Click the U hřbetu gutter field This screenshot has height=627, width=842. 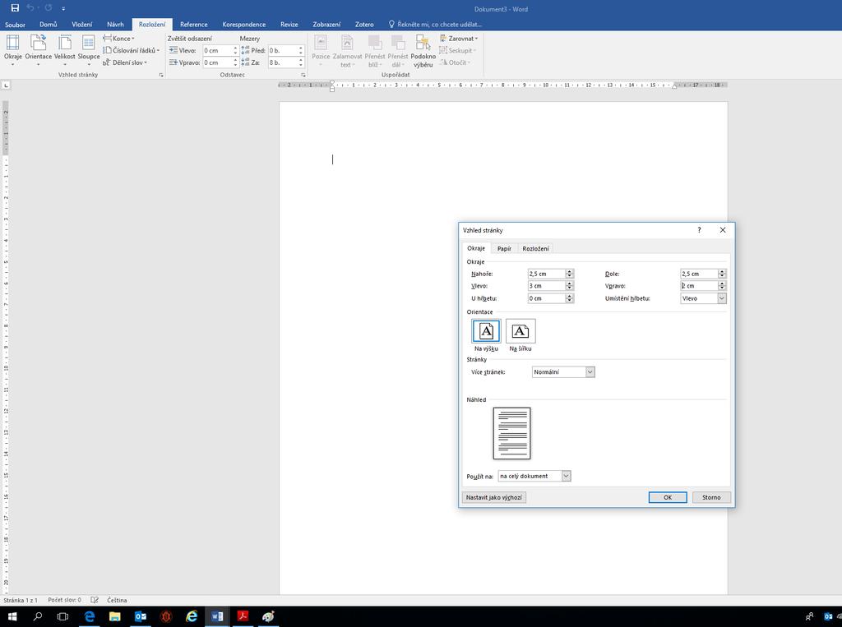click(x=546, y=298)
